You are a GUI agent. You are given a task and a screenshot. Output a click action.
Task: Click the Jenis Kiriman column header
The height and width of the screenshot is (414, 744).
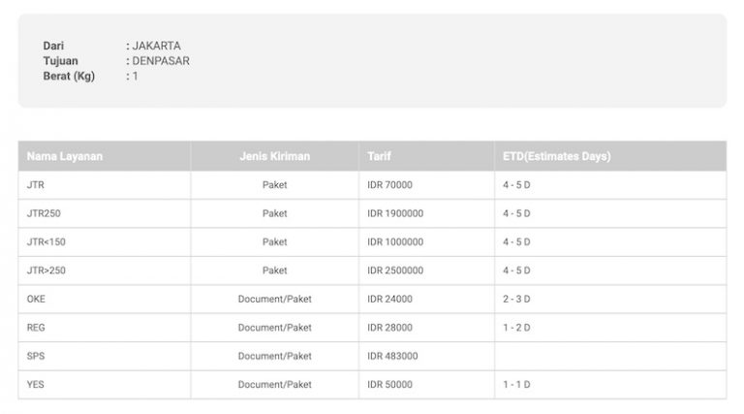pos(274,156)
